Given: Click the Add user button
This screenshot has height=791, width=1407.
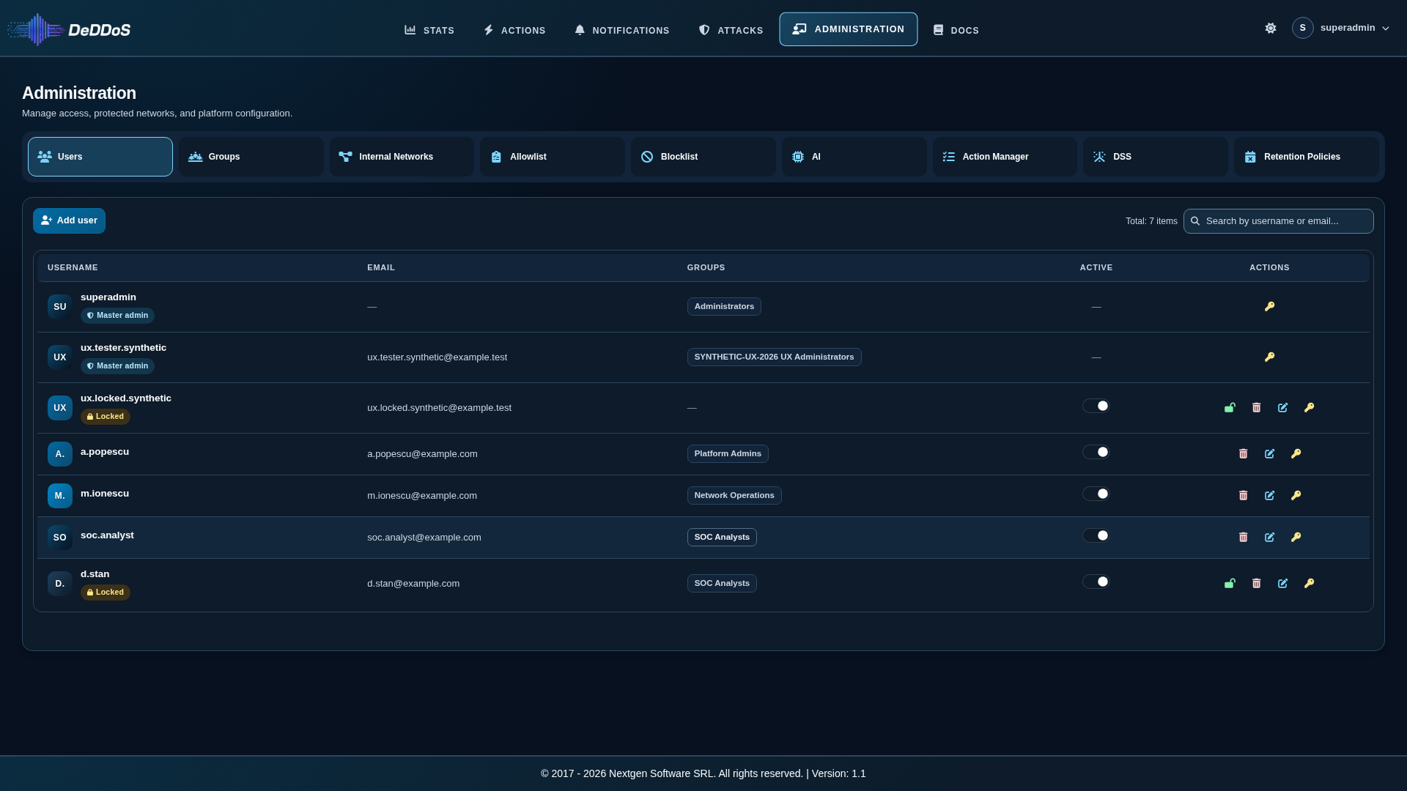Looking at the screenshot, I should [x=69, y=221].
